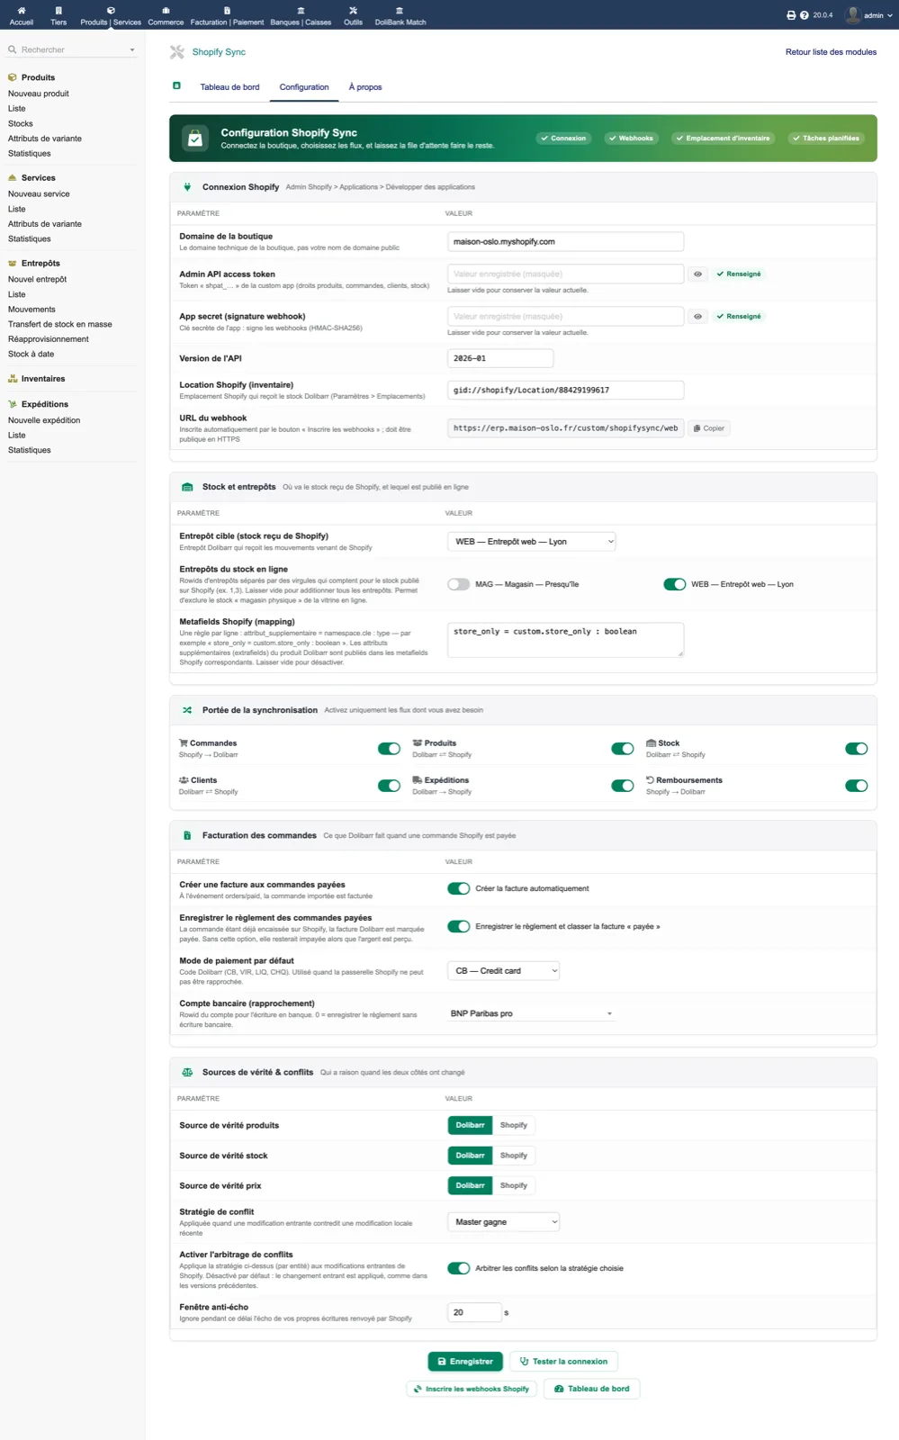Select the Configuration tab
This screenshot has width=899, height=1440.
click(304, 87)
